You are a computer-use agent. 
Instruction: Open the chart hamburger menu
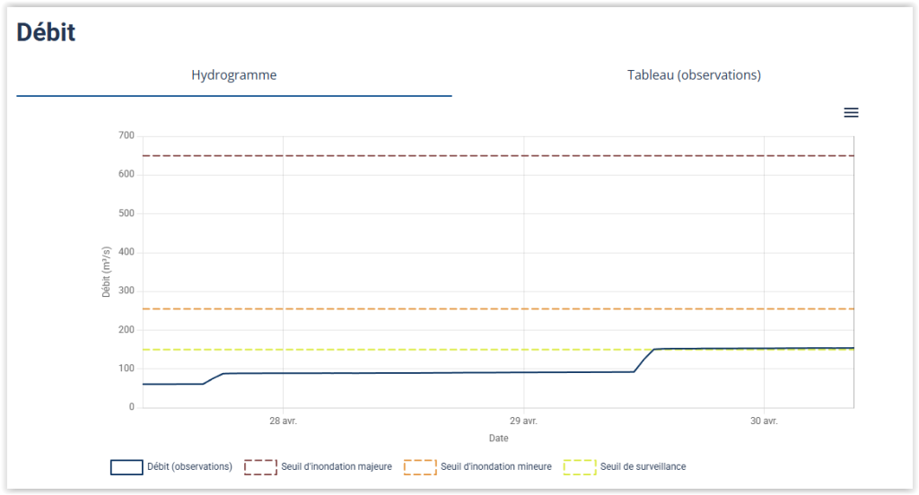(851, 113)
